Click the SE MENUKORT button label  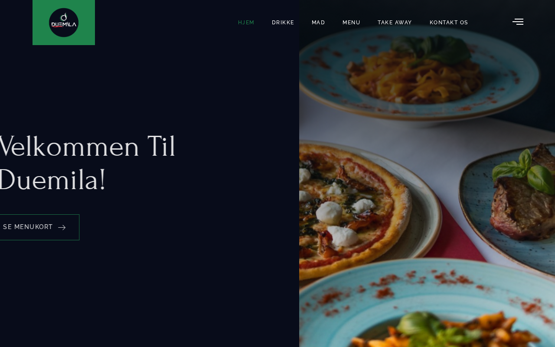click(28, 227)
